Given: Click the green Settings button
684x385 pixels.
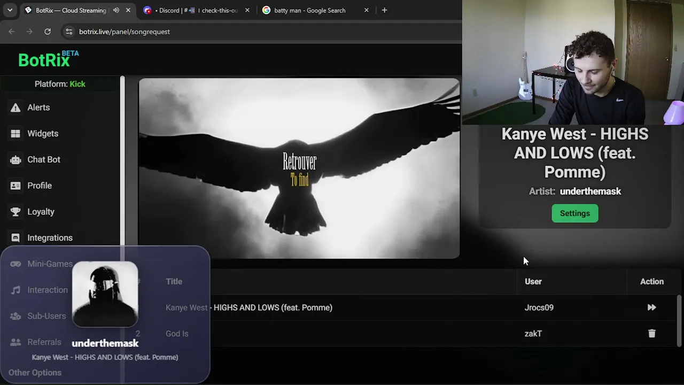Looking at the screenshot, I should 575,213.
